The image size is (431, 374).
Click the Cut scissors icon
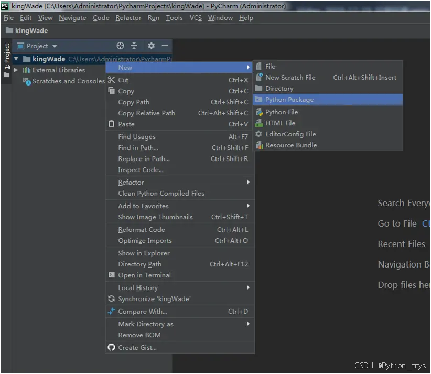111,80
